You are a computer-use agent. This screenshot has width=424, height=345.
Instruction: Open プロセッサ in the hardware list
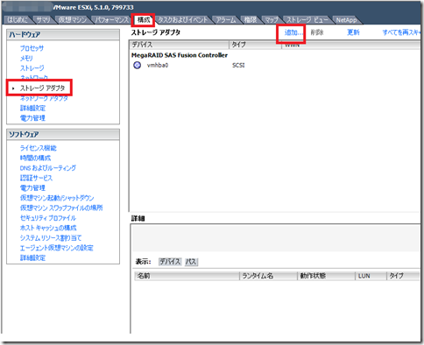pos(32,48)
